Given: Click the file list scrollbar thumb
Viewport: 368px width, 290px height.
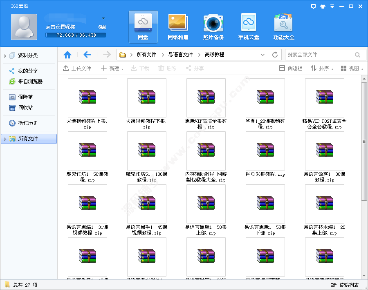Looking at the screenshot, I should [364, 142].
